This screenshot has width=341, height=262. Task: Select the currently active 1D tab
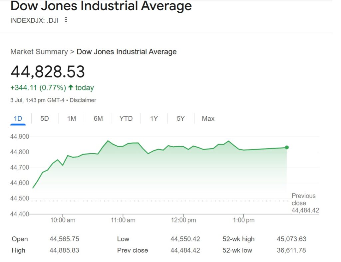coord(18,118)
